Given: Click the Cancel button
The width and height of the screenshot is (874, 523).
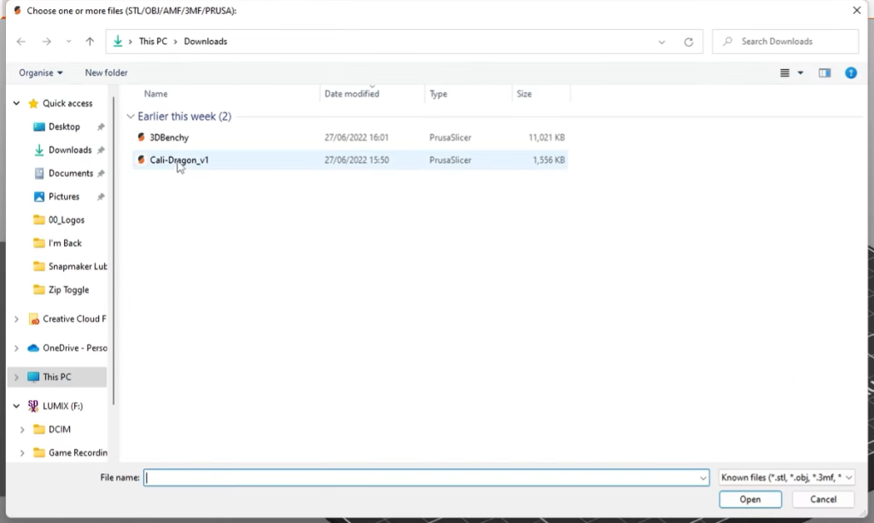Looking at the screenshot, I should [x=823, y=499].
